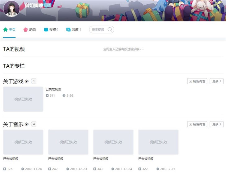The image size is (226, 173).
Task: Switch to the 动态 tab
Action: 32,30
